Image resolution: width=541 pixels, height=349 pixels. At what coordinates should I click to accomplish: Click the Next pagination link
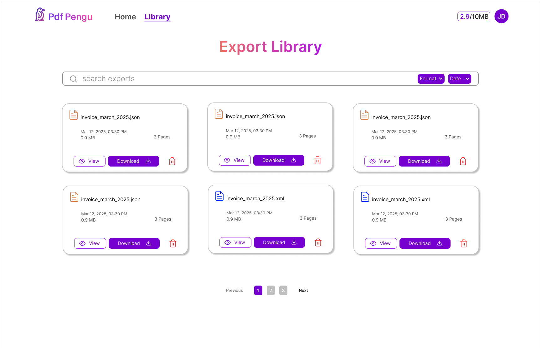click(303, 290)
